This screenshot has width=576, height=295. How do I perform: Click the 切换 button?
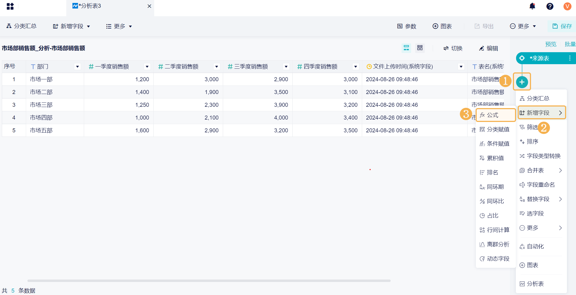coord(453,48)
